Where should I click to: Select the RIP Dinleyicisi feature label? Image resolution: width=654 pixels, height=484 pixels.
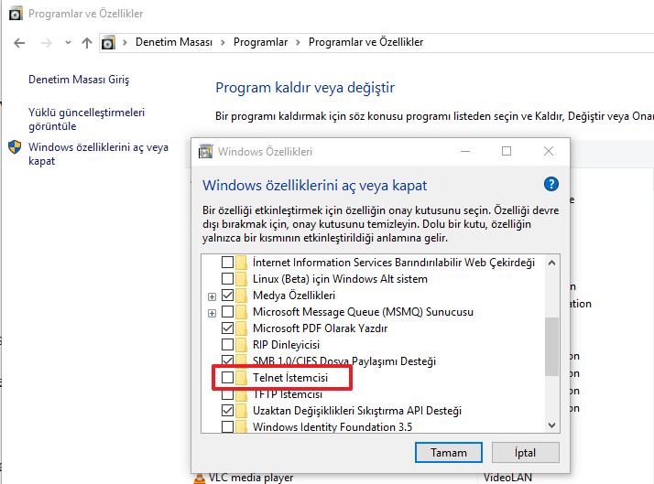(286, 344)
